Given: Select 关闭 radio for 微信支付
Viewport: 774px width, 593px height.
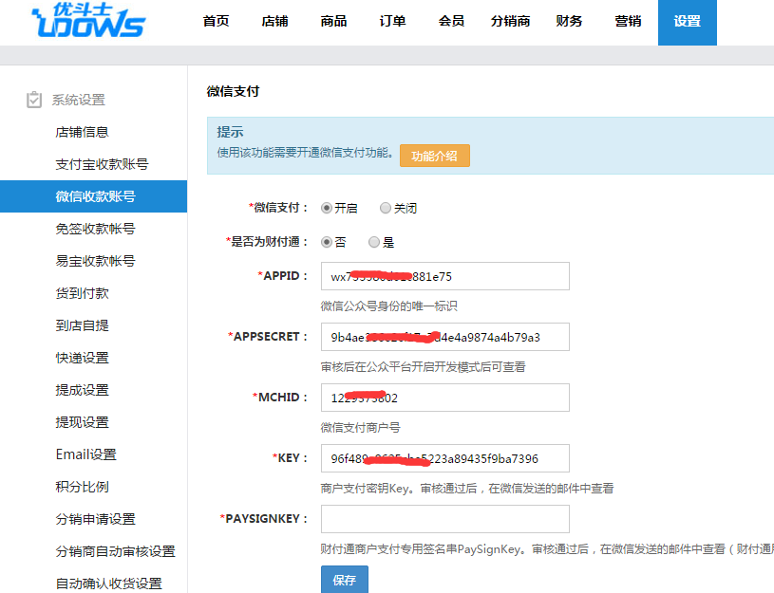Looking at the screenshot, I should pos(386,208).
